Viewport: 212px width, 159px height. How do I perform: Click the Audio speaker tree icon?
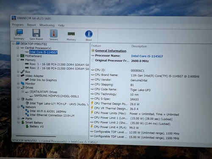click(23, 99)
